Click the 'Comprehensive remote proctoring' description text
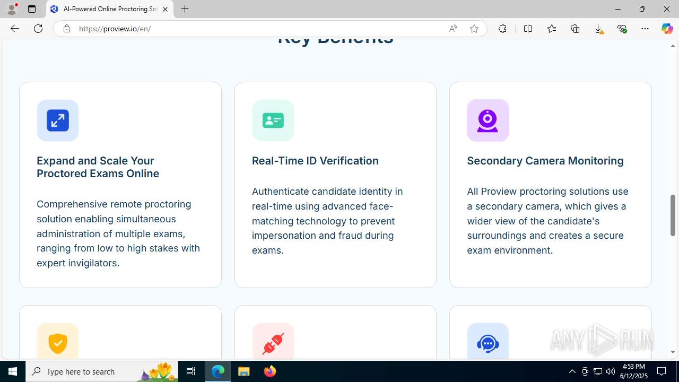The height and width of the screenshot is (382, 679). click(118, 233)
